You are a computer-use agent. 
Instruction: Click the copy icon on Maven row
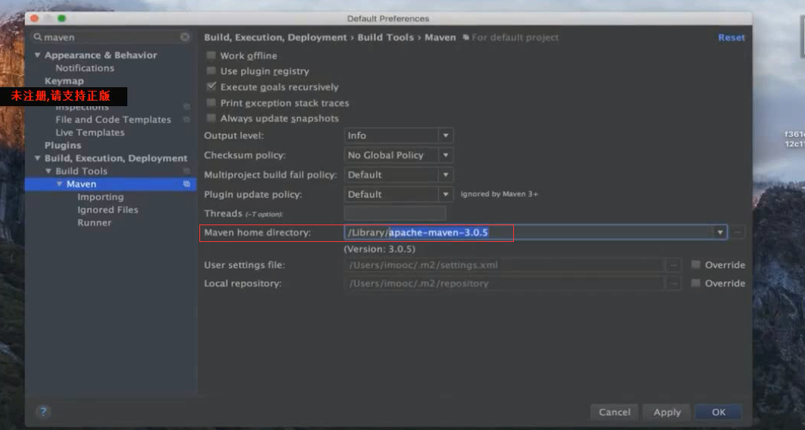187,184
